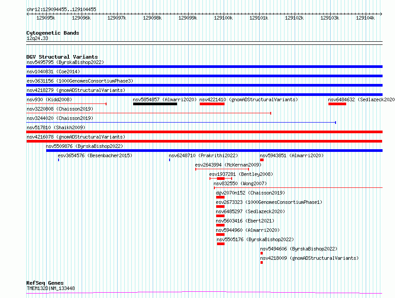
Task: Click esv3654576 (Besenbacher2015) label
Action: [95, 155]
